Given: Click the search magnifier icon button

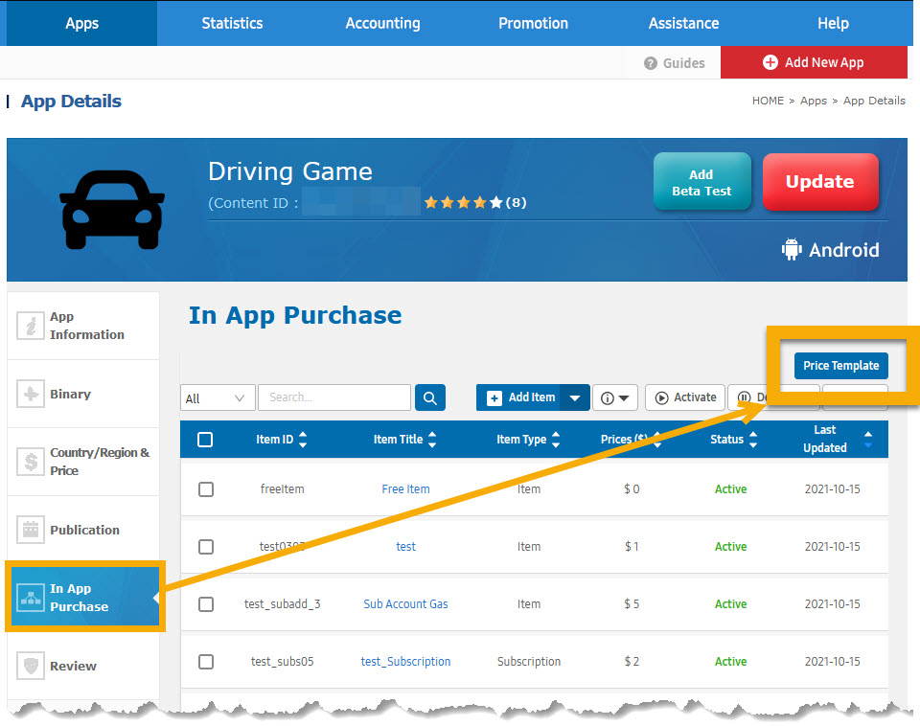Looking at the screenshot, I should tap(430, 397).
